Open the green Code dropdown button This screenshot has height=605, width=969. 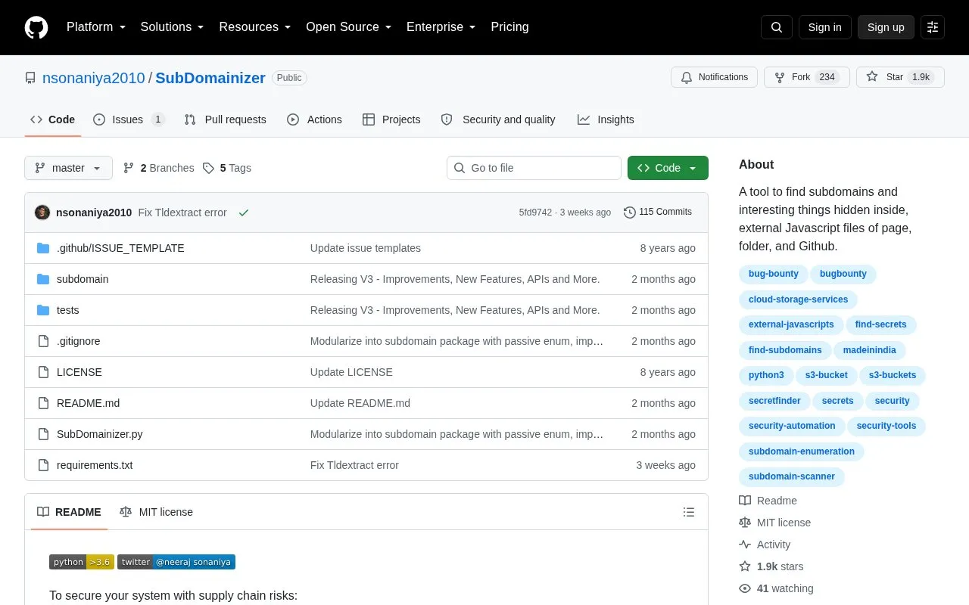[x=668, y=168]
